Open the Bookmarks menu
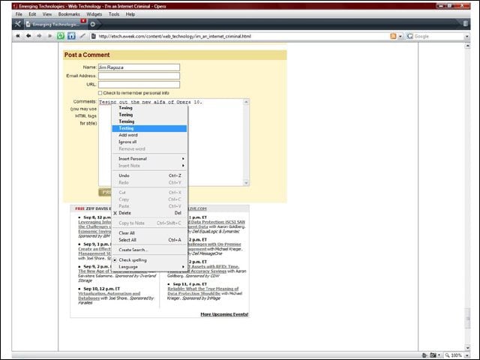This screenshot has width=480, height=360. pyautogui.click(x=69, y=14)
